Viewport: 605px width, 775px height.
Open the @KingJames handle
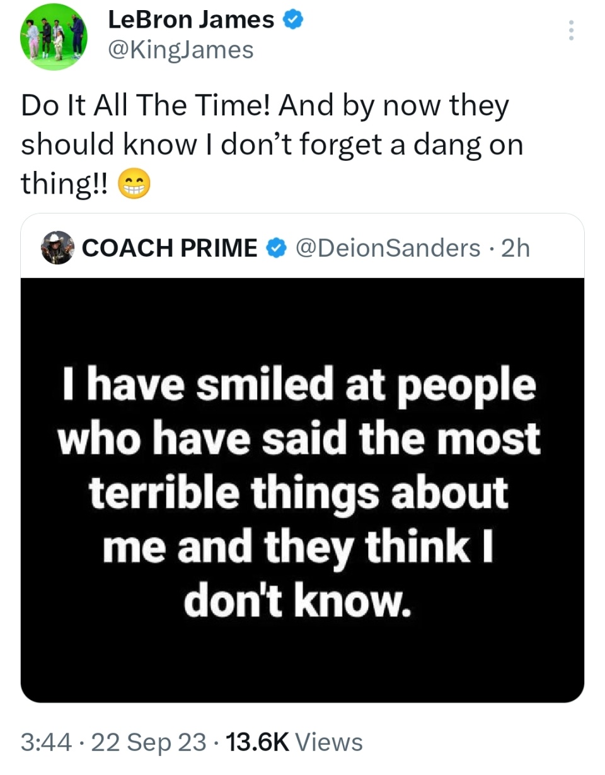coord(181,49)
